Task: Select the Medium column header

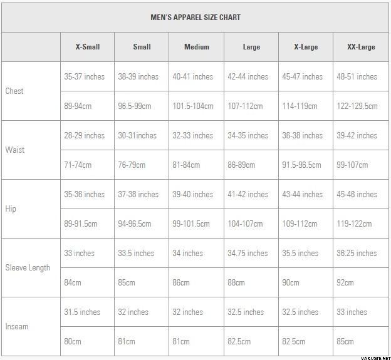Action: [x=197, y=47]
